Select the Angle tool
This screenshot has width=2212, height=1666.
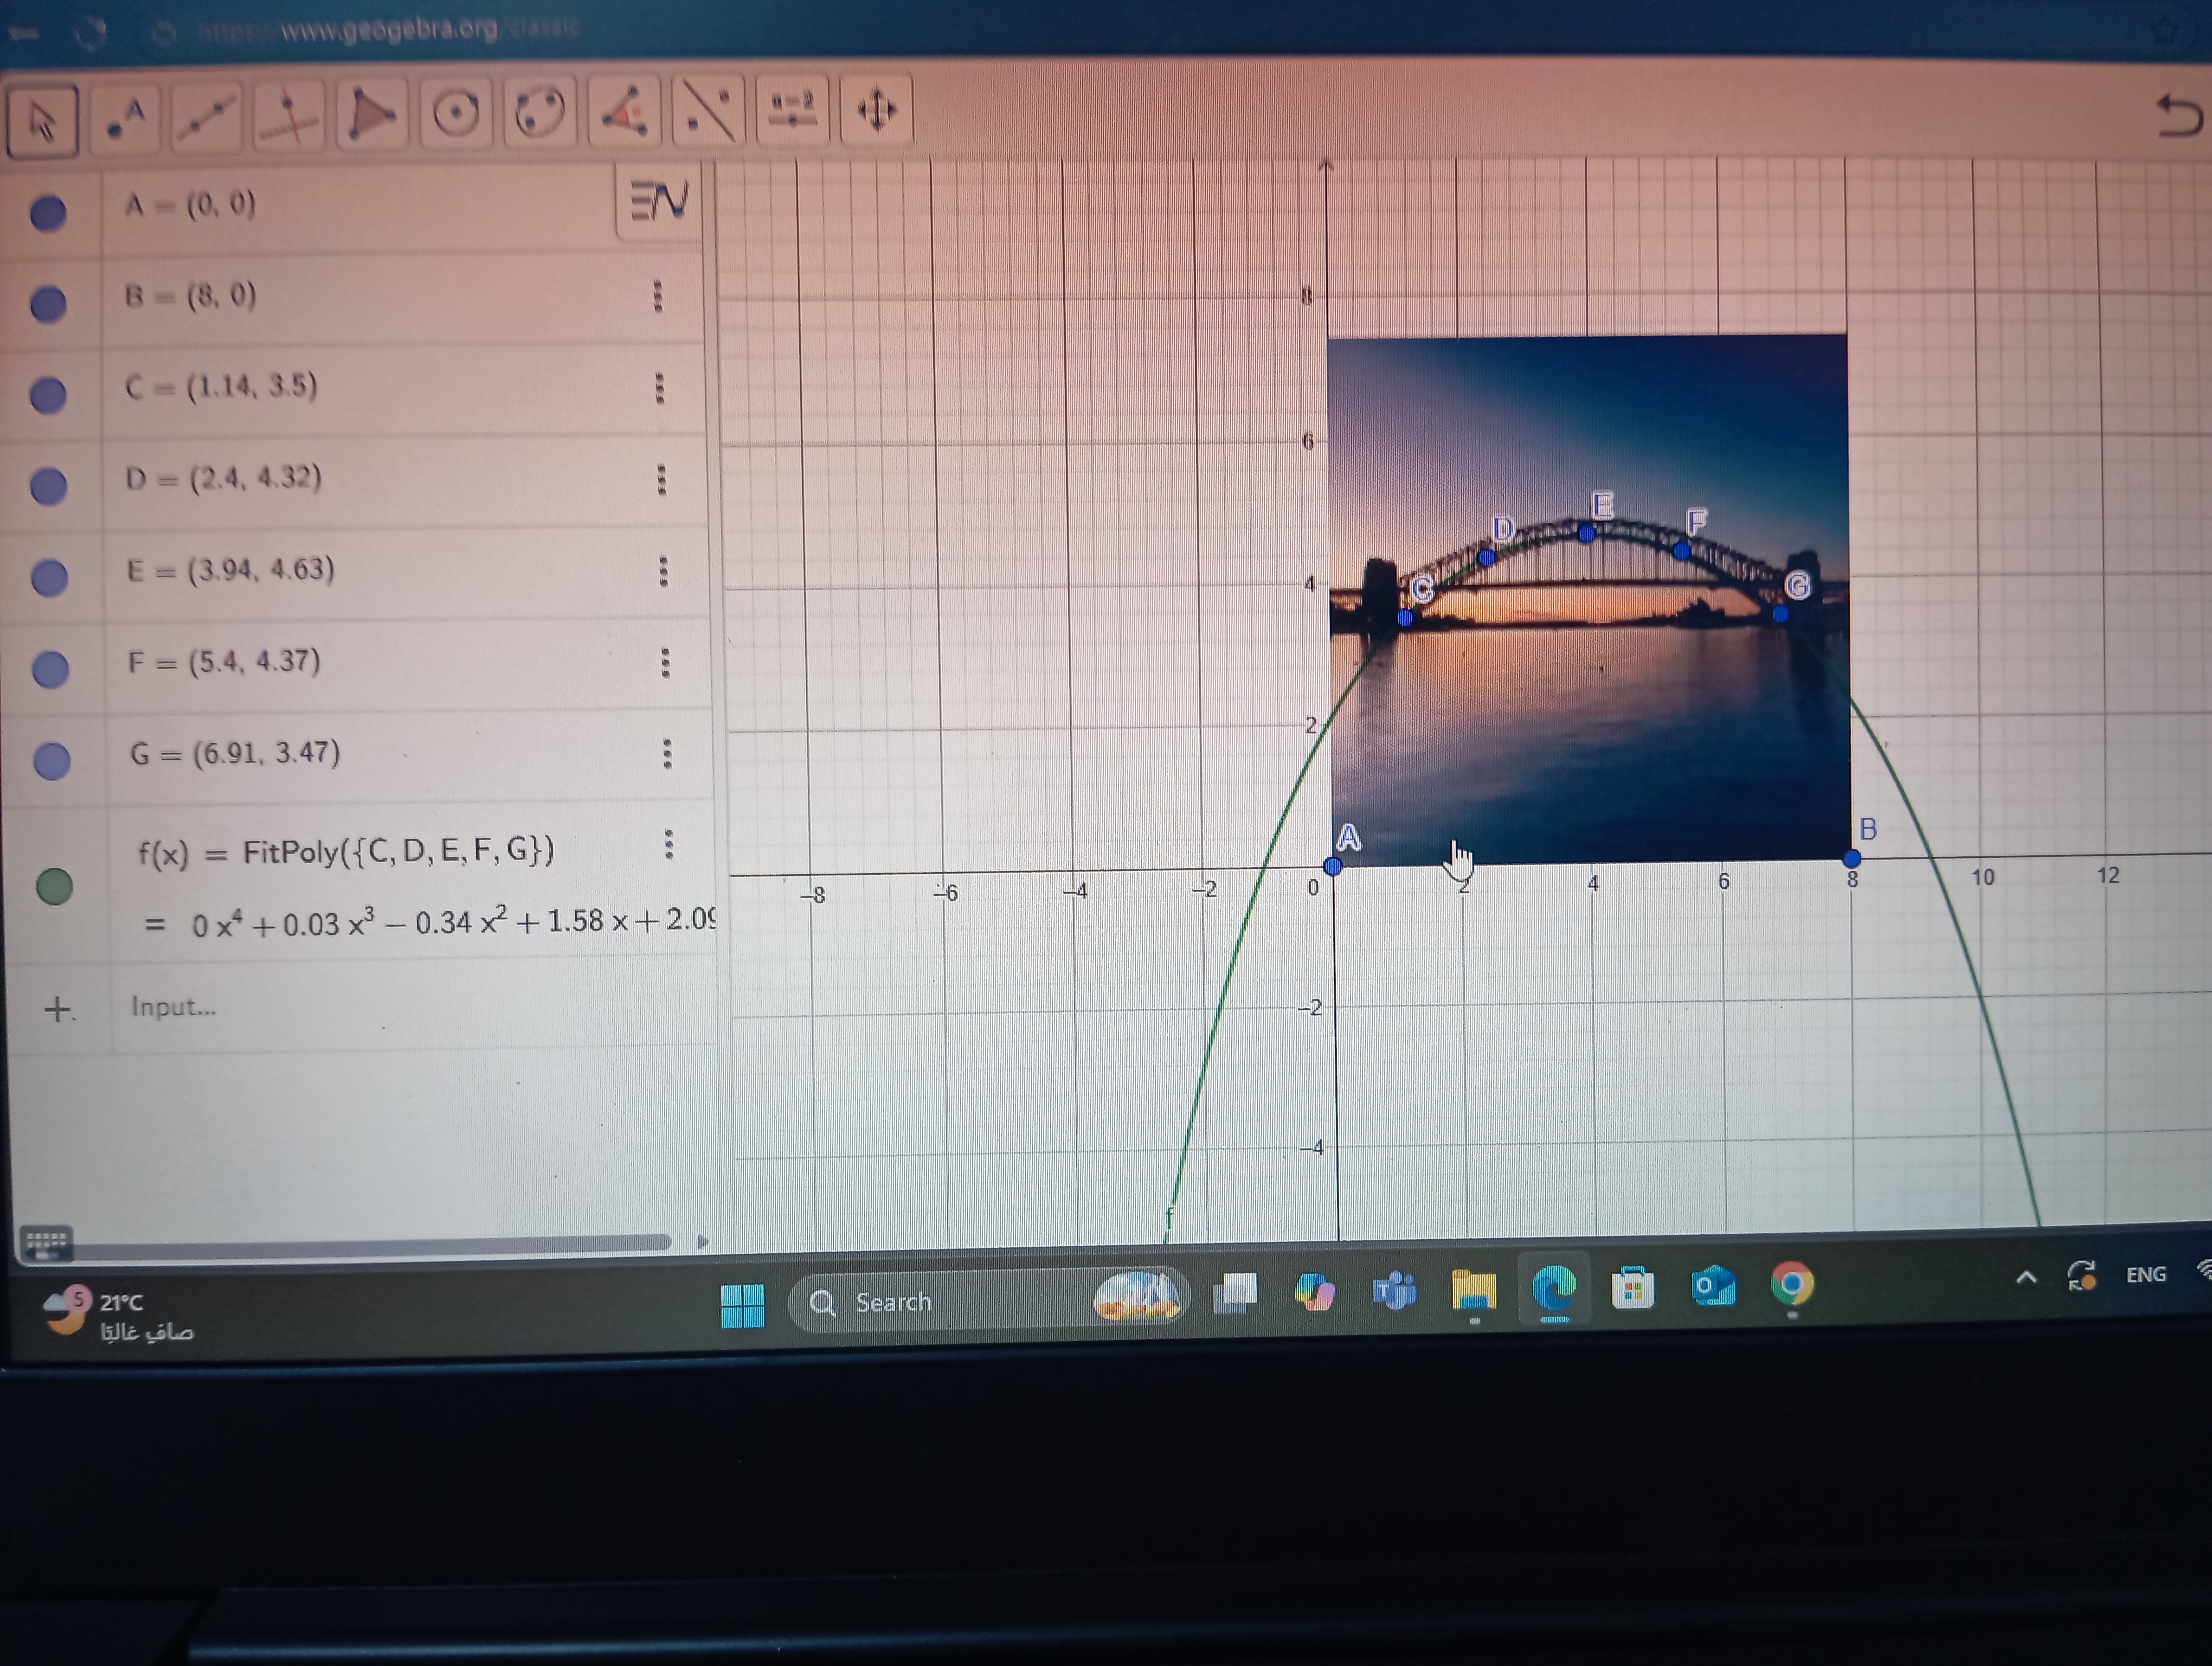click(x=624, y=112)
